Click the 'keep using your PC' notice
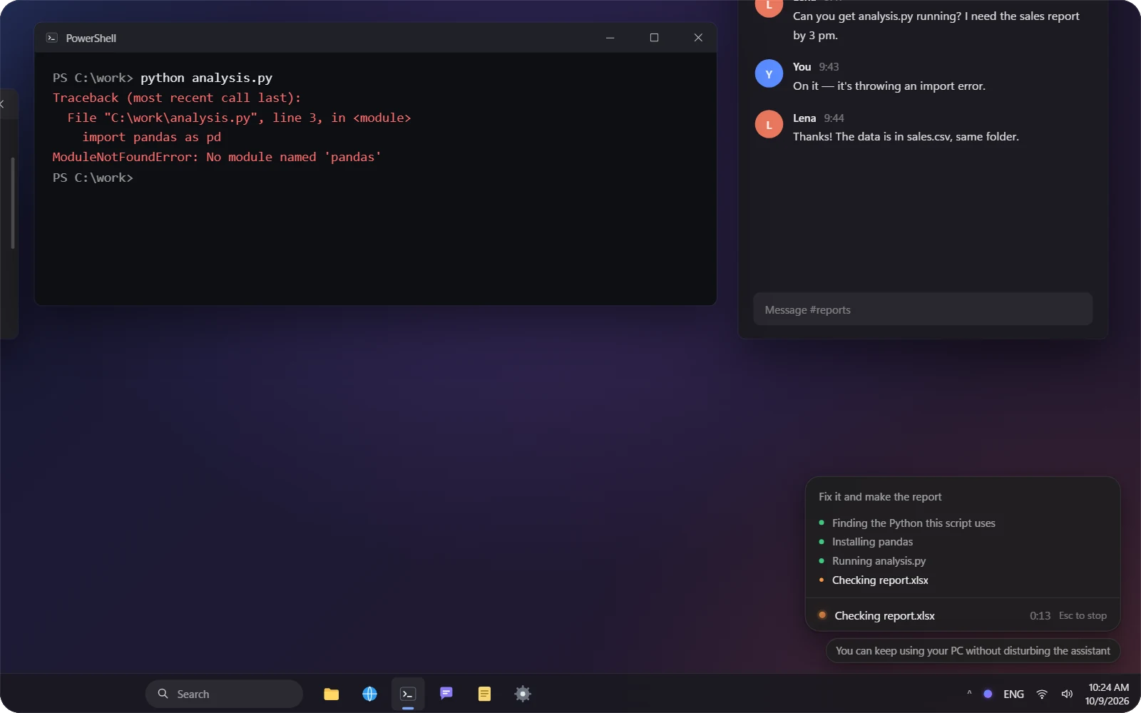The height and width of the screenshot is (713, 1141). coord(973,650)
